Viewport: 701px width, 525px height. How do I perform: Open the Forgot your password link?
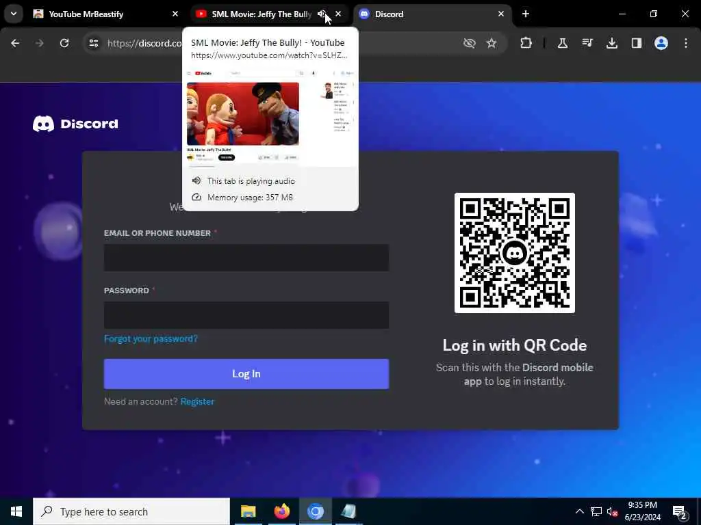click(151, 339)
